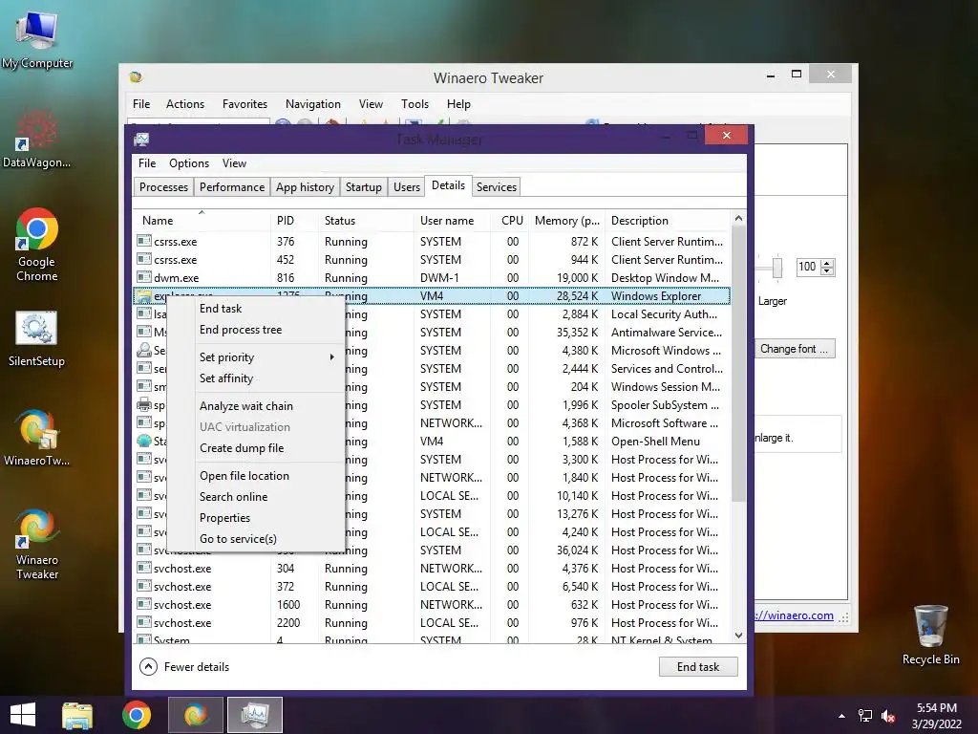Open Winaero Tweaker Navigation menu
Screen dimensions: 978x734
[313, 103]
